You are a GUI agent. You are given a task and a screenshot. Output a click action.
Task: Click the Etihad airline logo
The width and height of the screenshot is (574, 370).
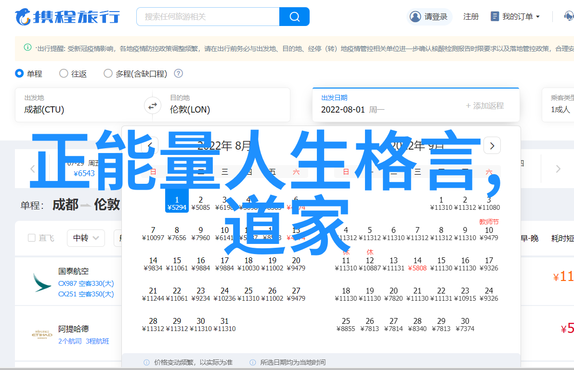point(42,335)
